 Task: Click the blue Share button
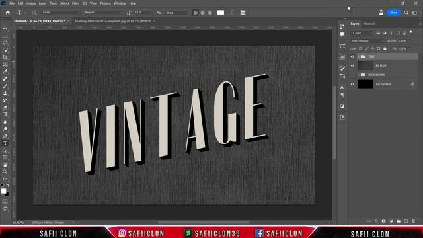(394, 13)
